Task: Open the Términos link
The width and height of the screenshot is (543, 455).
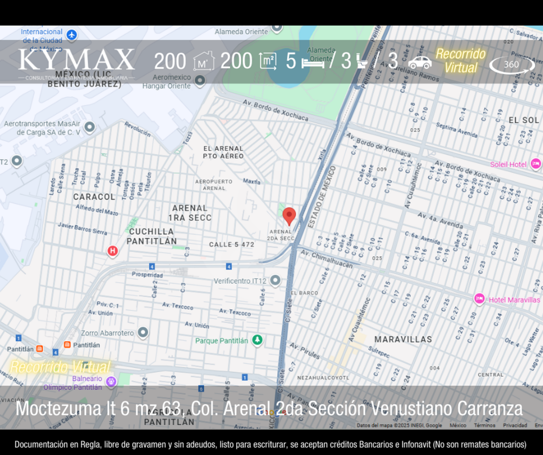Action: pos(485,425)
